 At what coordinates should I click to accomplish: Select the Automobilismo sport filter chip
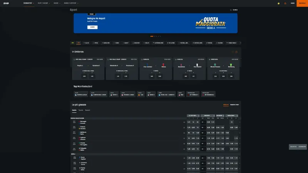pyautogui.click(x=158, y=43)
